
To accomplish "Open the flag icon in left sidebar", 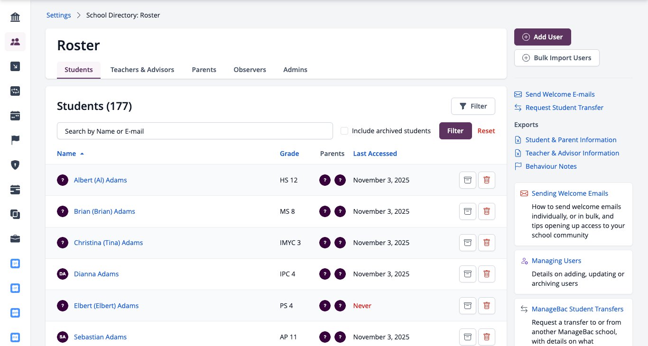I will [x=15, y=140].
